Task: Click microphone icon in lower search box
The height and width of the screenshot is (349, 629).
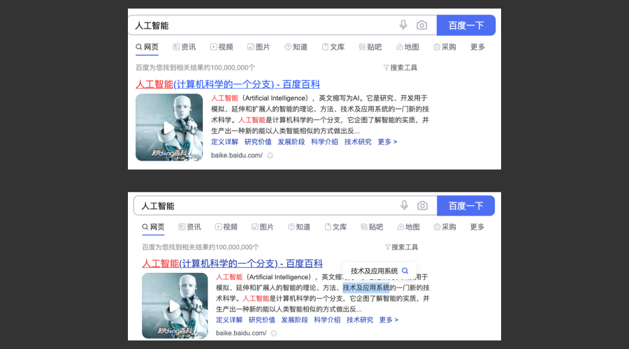Action: (x=404, y=205)
